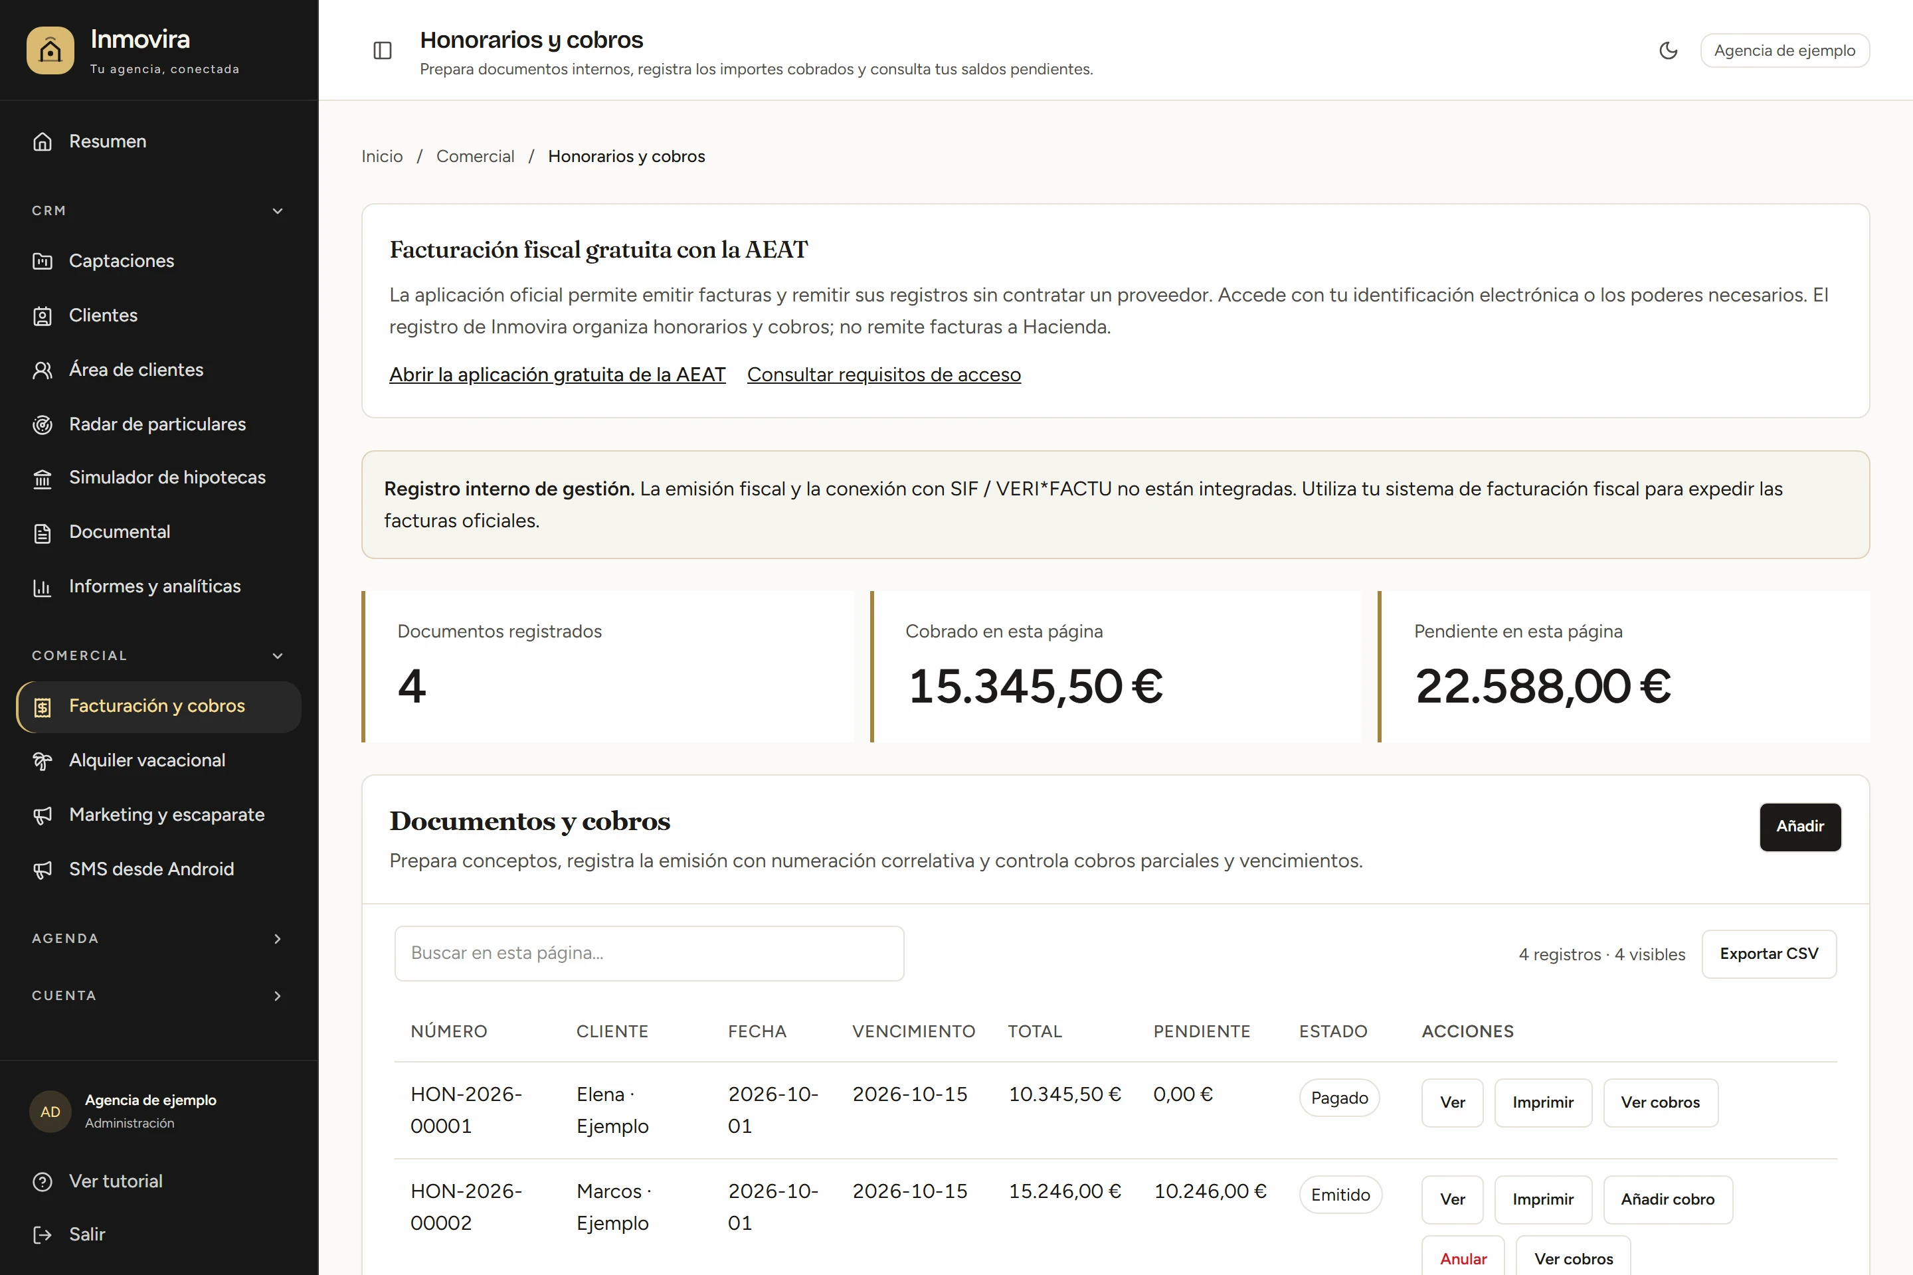
Task: Switch to dark mode moon icon
Action: click(x=1667, y=50)
